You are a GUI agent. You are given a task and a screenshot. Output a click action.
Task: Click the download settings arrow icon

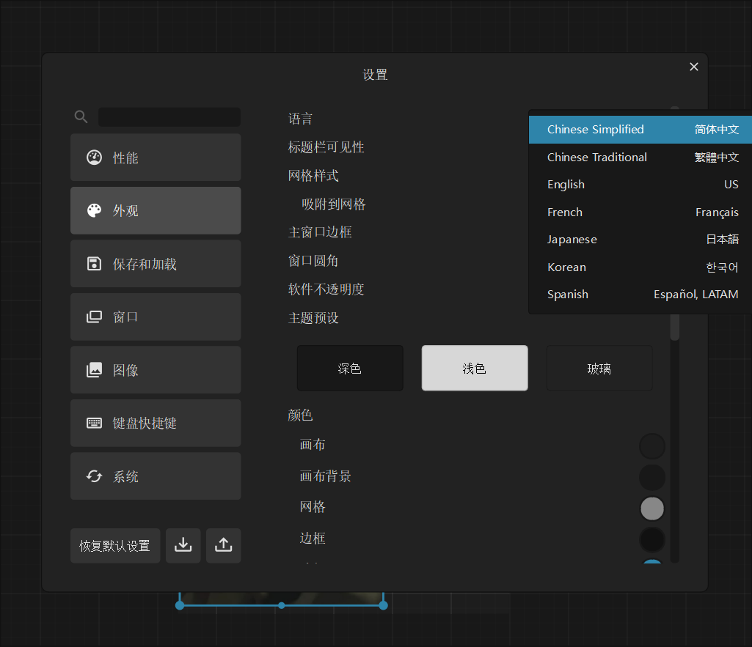click(183, 545)
